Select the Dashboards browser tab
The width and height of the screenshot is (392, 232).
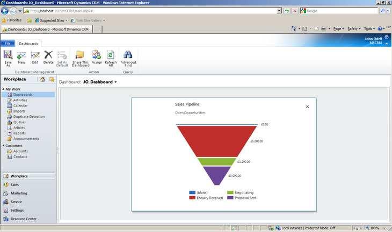tap(47, 29)
